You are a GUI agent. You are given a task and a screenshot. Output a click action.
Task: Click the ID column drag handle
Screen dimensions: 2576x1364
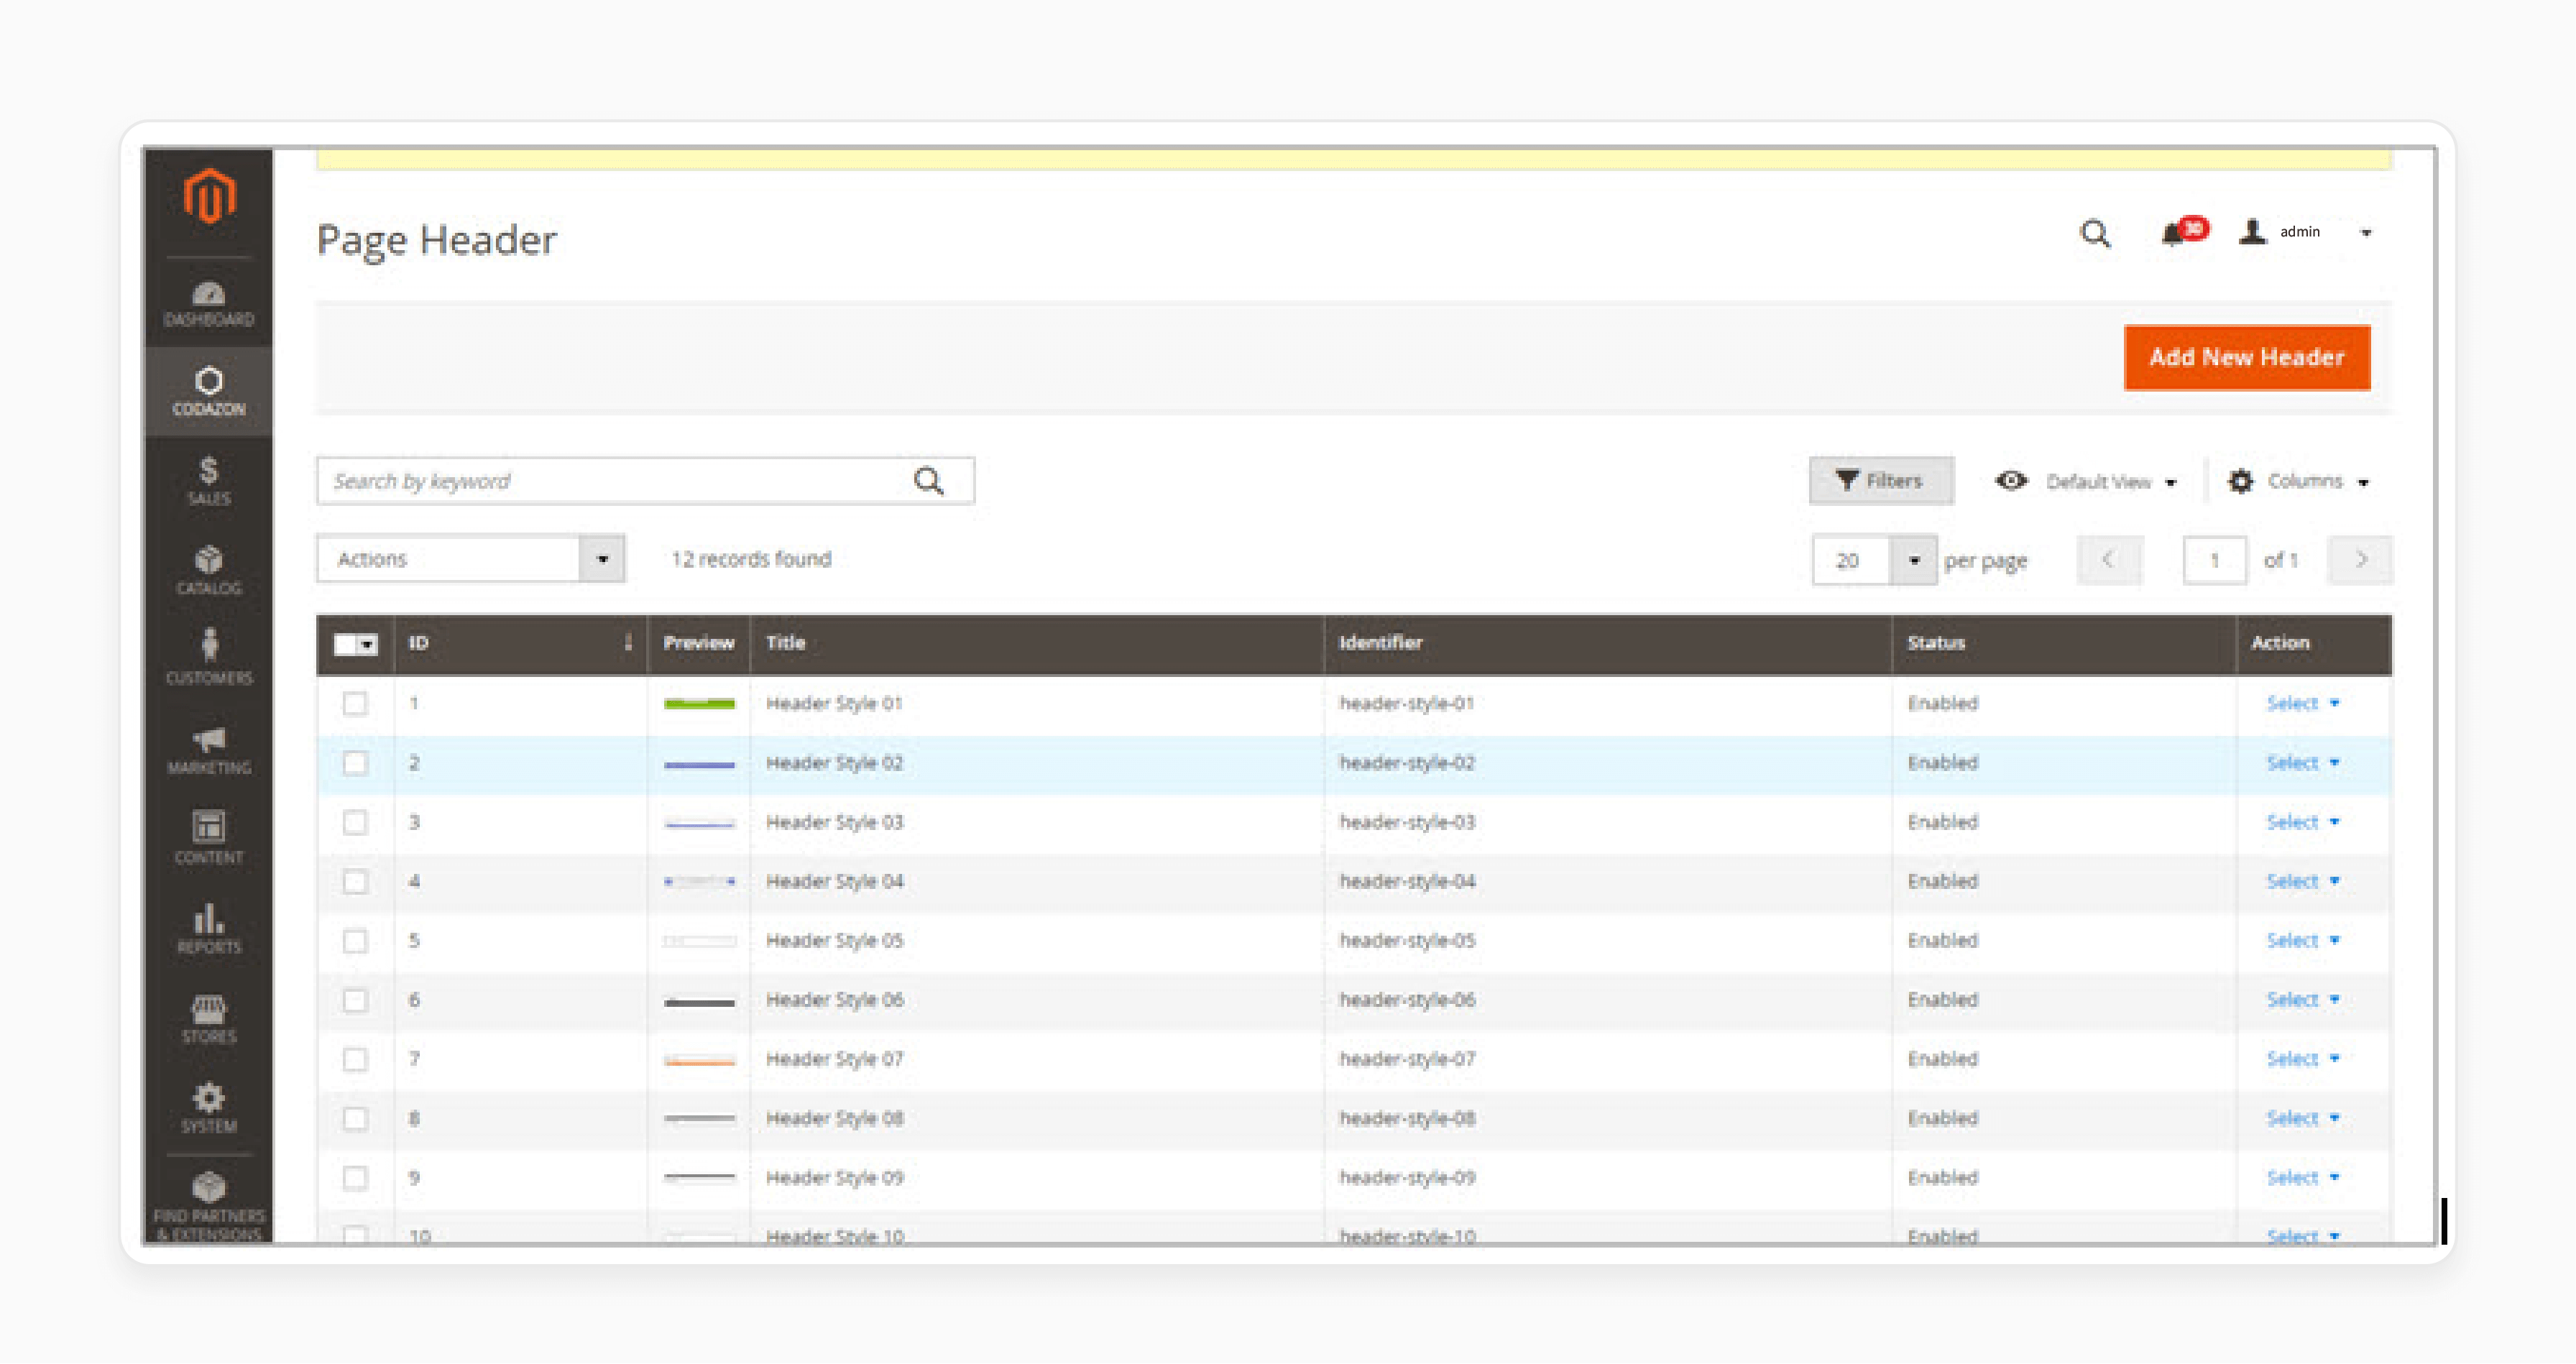(x=628, y=643)
